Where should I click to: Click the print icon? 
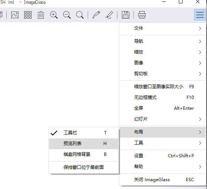(x=142, y=15)
